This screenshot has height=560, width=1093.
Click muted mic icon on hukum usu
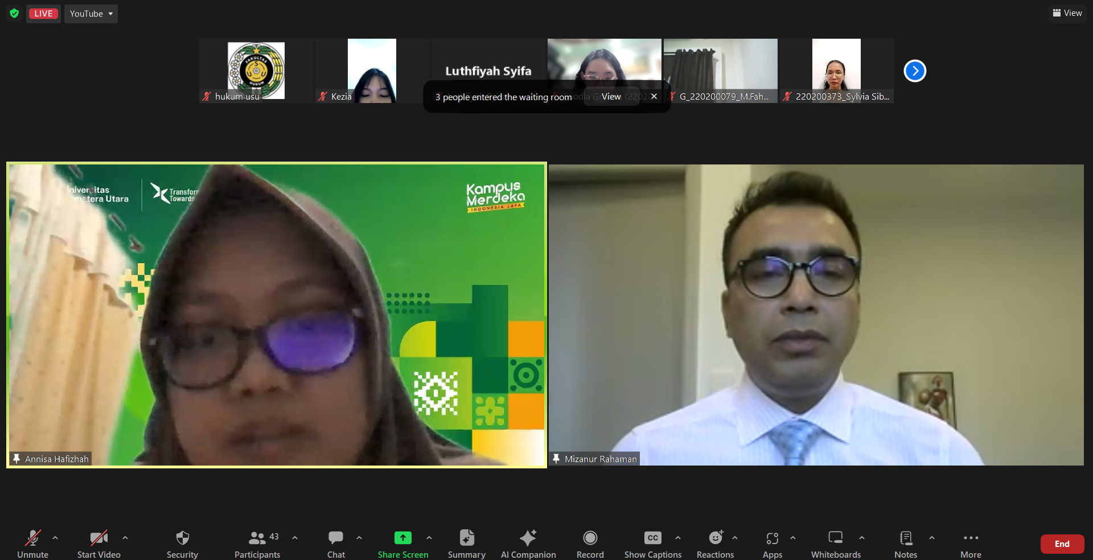207,97
